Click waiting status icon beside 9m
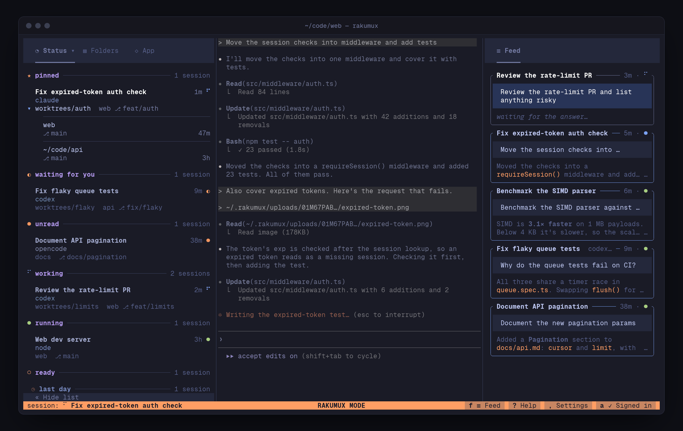The width and height of the screenshot is (683, 431). coord(208,191)
